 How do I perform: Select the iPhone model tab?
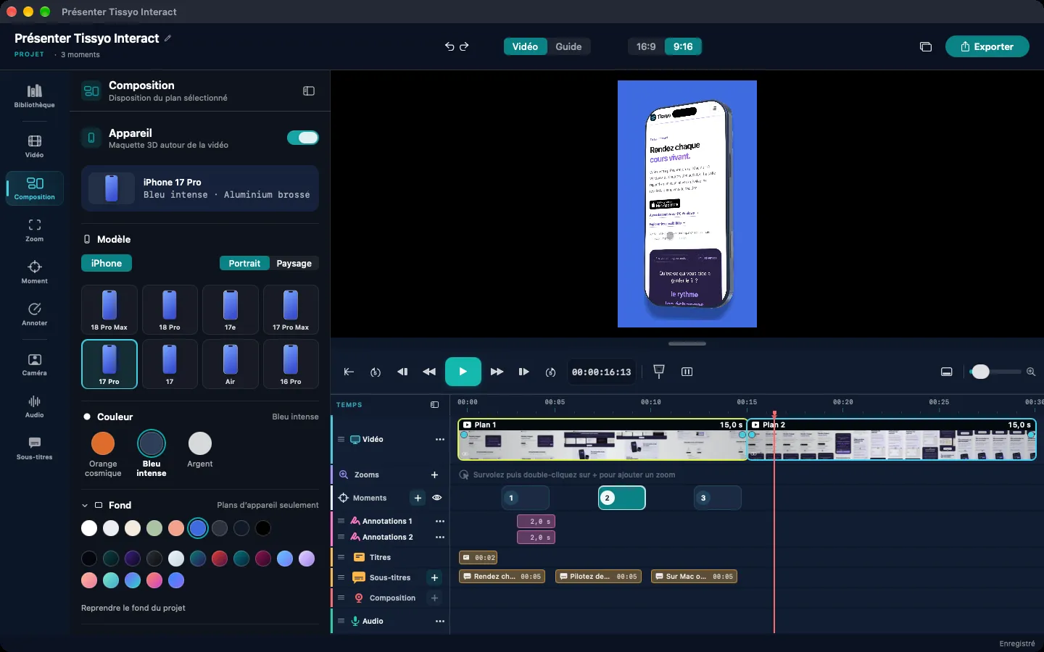(107, 264)
